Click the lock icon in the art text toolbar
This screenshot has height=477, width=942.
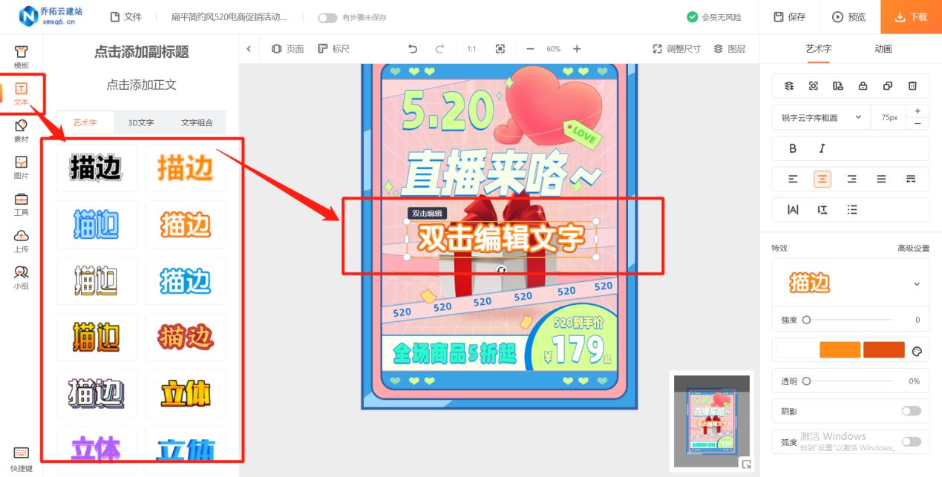pos(863,85)
